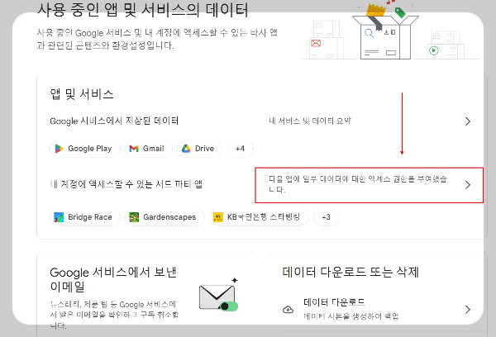The image size is (496, 337).
Task: Click 내 서비스 및 데이터 요약 text
Action: coord(310,121)
